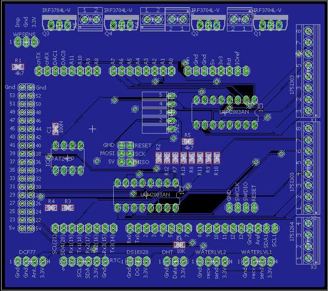This screenshot has width=328, height=291.
Task: Click resistor R3 footprint
Action: point(67,208)
